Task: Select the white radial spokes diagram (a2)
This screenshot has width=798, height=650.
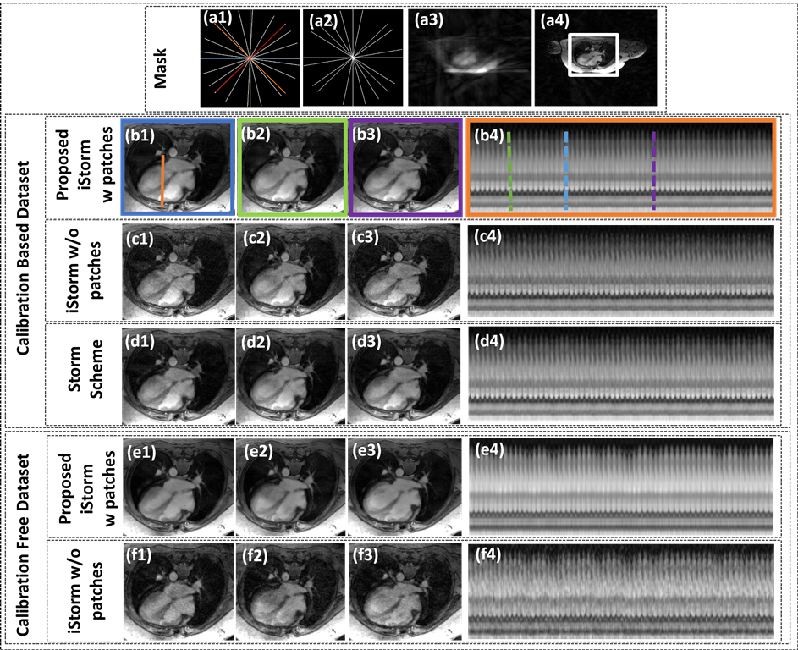Action: 352,58
